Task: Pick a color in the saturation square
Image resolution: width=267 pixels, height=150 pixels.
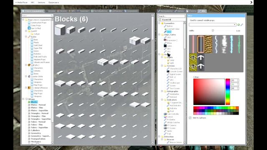Action: click(x=209, y=92)
